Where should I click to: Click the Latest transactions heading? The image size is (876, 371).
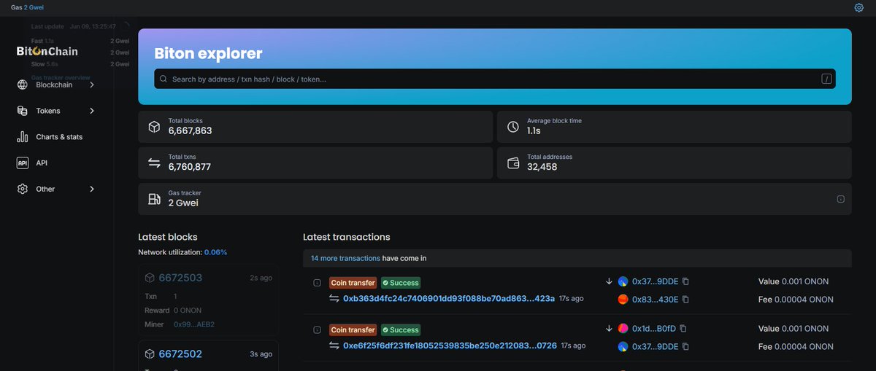tap(347, 237)
